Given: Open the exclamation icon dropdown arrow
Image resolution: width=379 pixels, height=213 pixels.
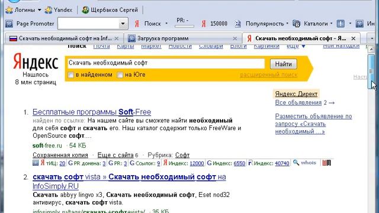Looking at the screenshot, I should tap(350, 24).
